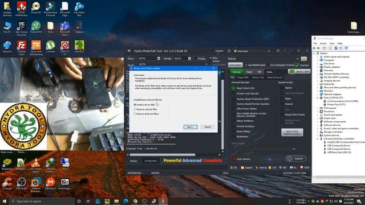Click Cancel in the filter installer dialog
The width and height of the screenshot is (365, 205).
coord(207,127)
